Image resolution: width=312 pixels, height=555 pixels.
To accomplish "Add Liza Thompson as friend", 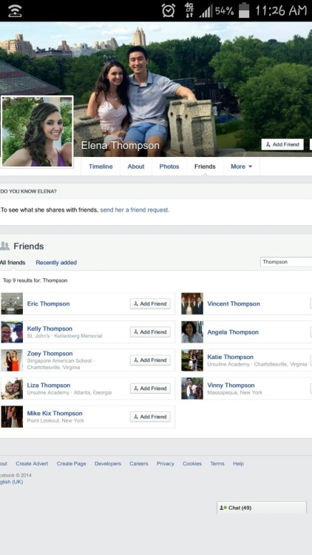I will click(150, 388).
